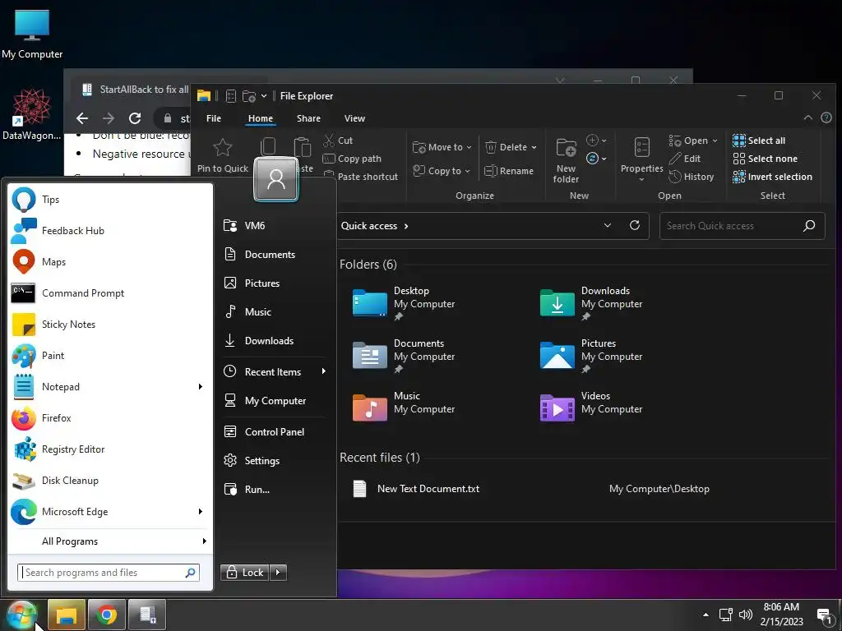The height and width of the screenshot is (631, 842).
Task: Open Quick Access Toolbar customize dropdown
Action: click(x=264, y=96)
